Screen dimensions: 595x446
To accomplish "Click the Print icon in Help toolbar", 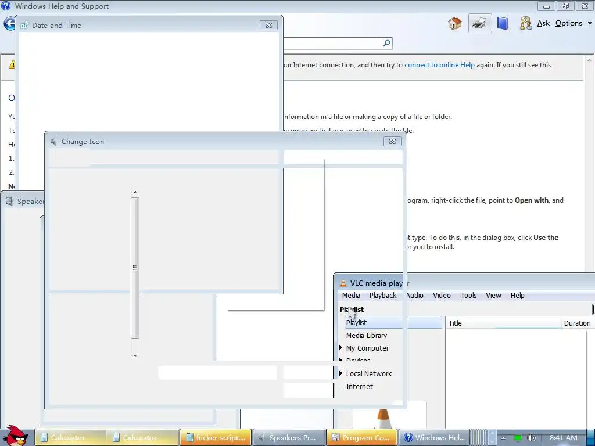I will point(479,23).
